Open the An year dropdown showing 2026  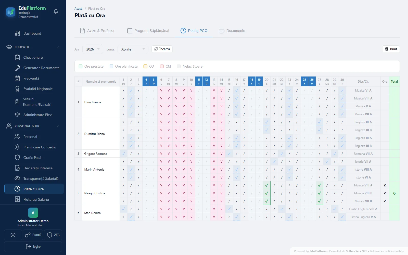[x=93, y=49]
